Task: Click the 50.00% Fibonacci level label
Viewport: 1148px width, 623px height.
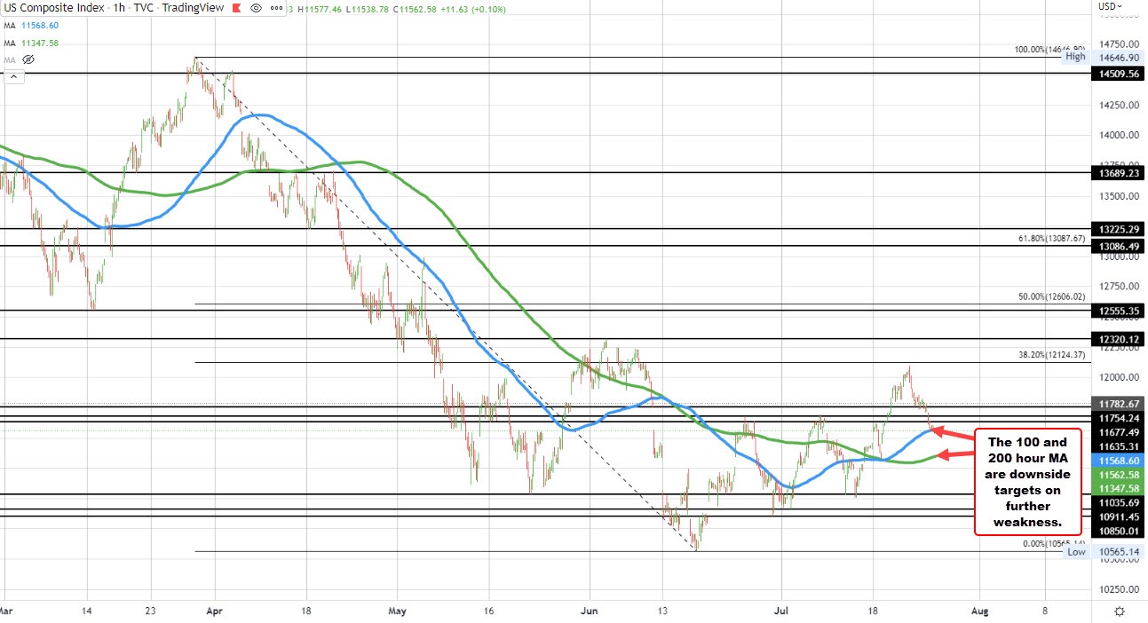Action: pyautogui.click(x=1051, y=296)
